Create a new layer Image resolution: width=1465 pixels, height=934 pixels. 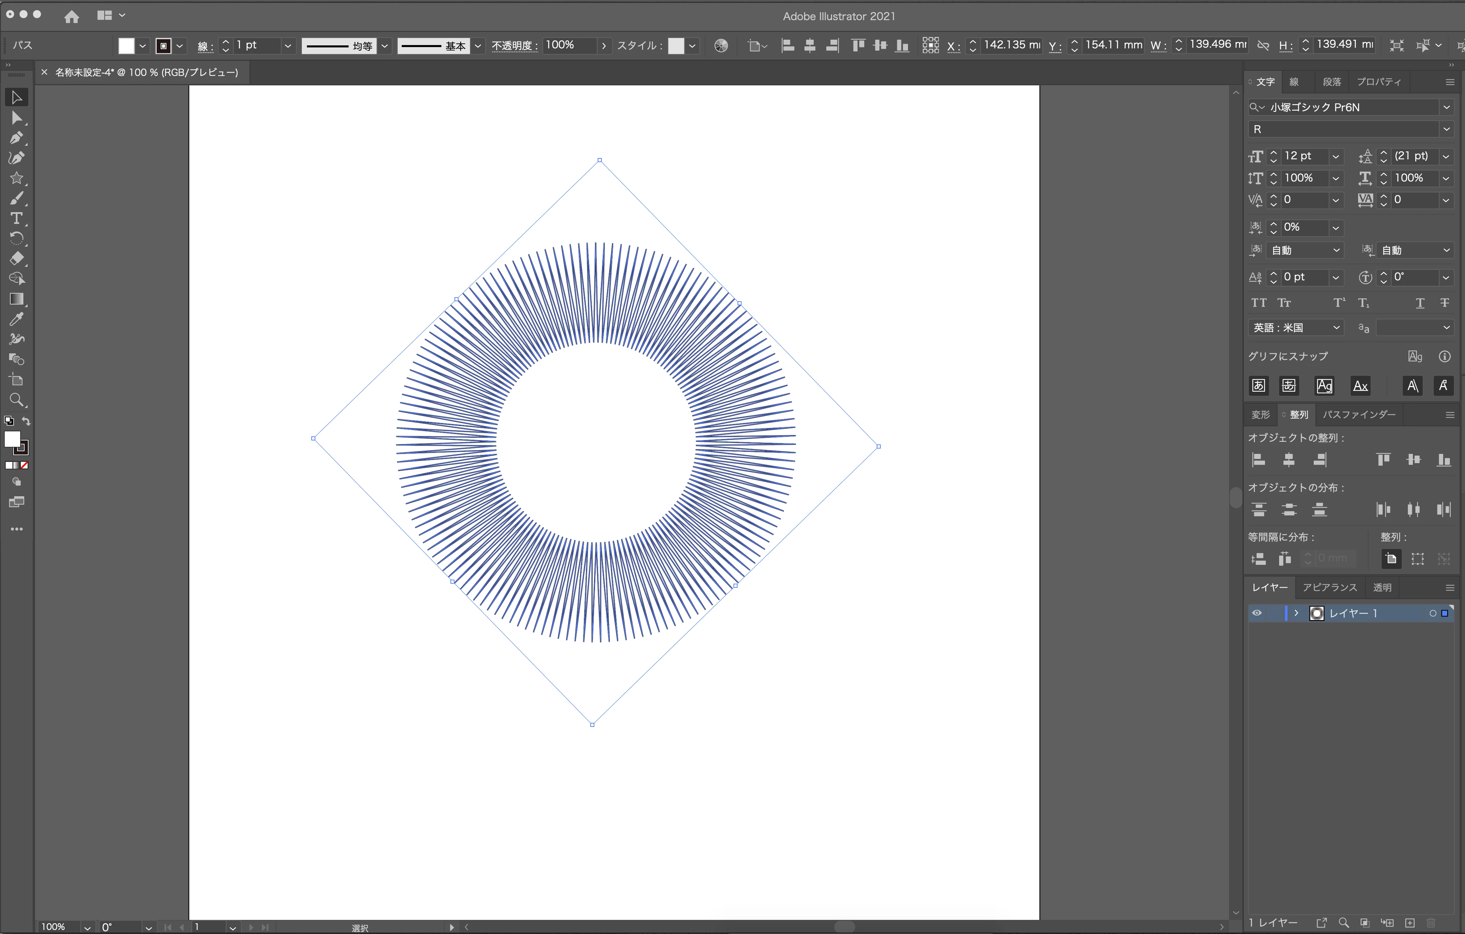[x=1410, y=923]
